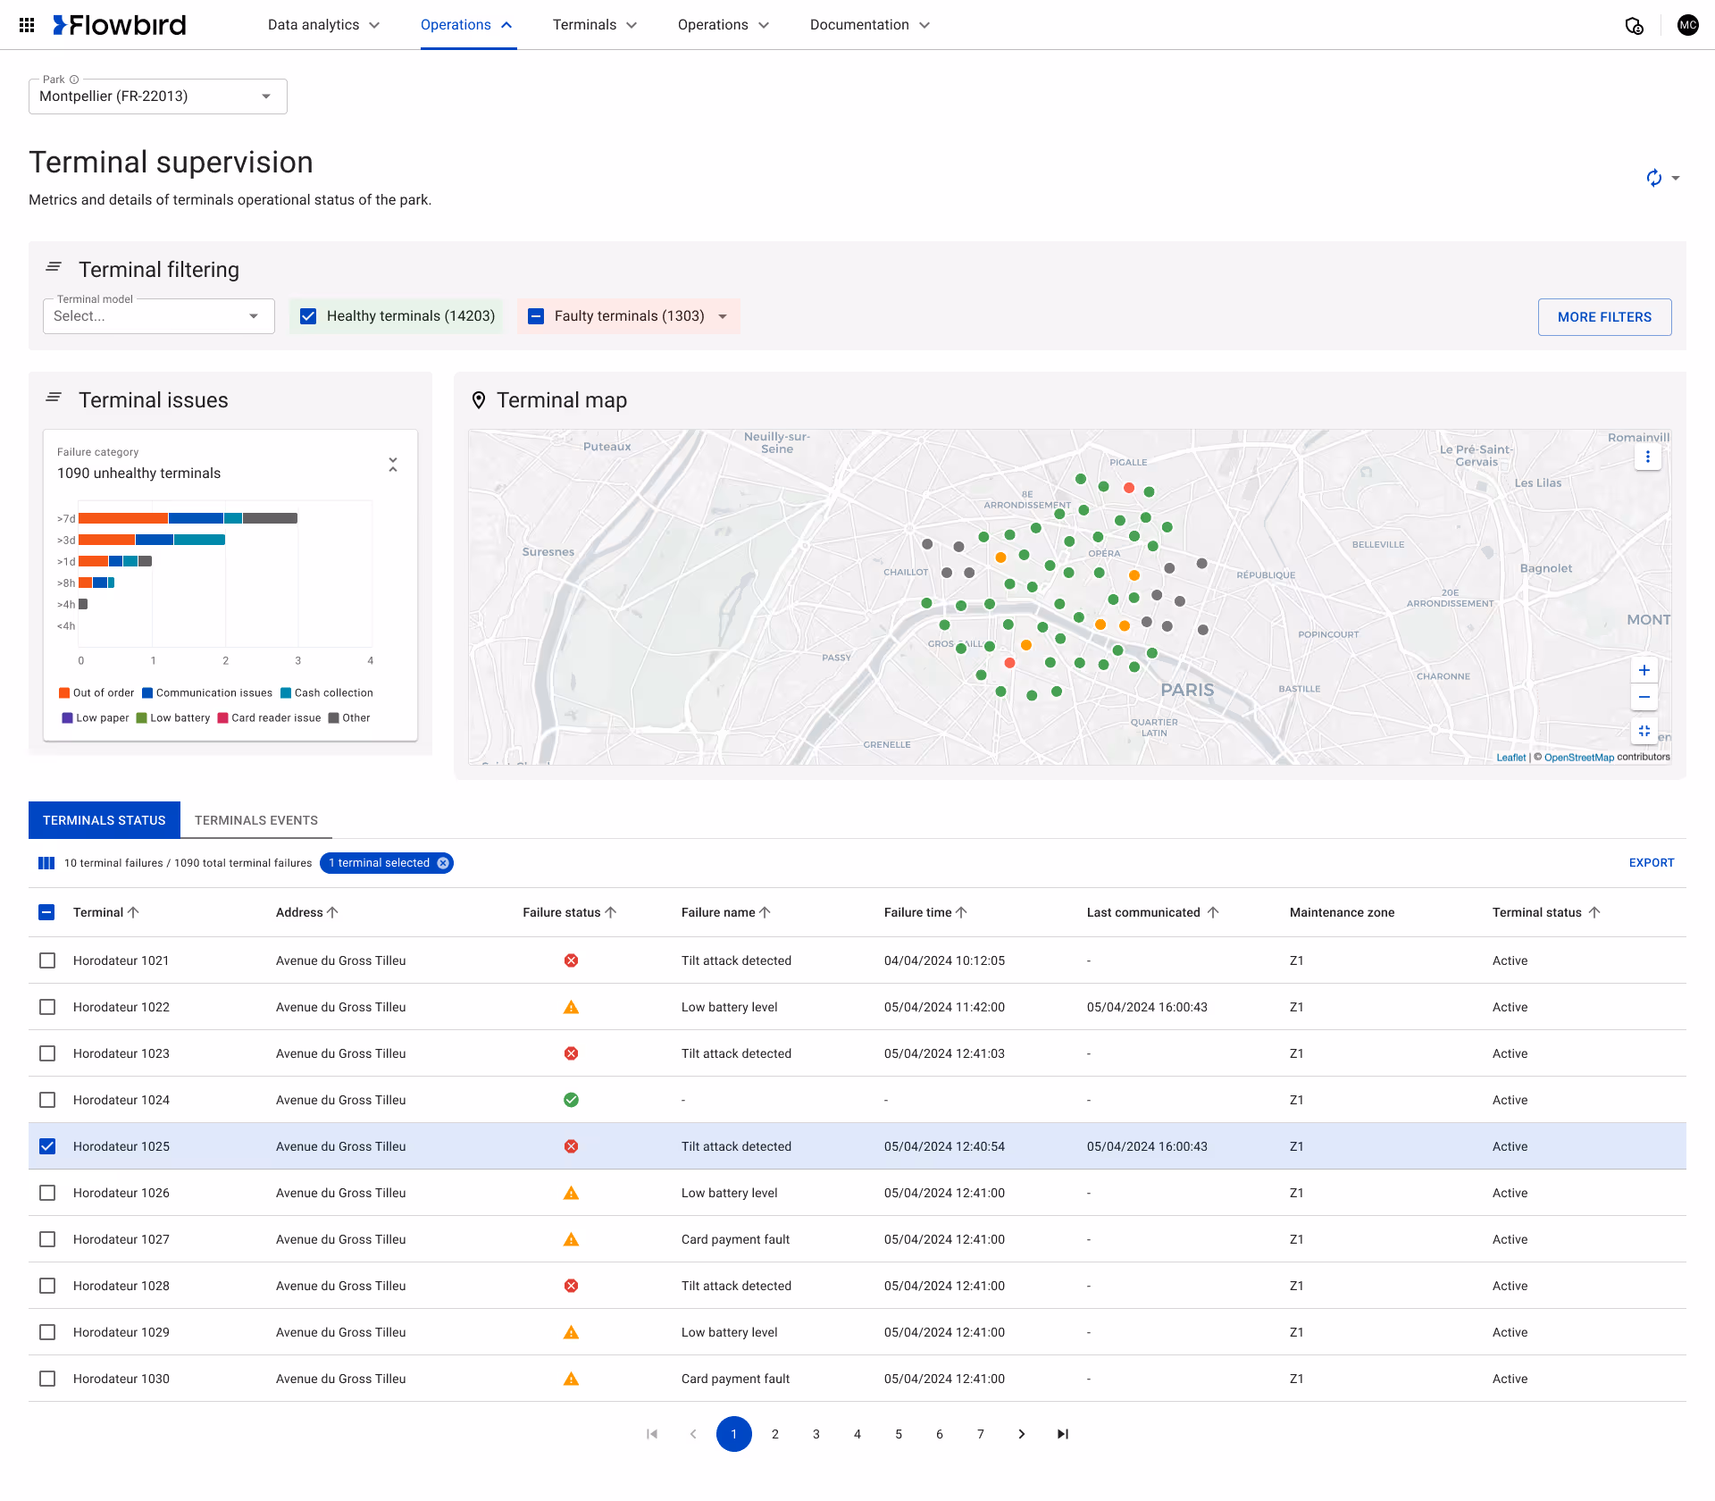Click the map collapse fullscreen icon
The width and height of the screenshot is (1715, 1501).
tap(1644, 731)
